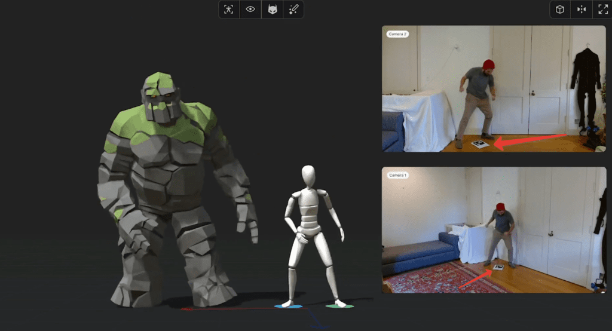This screenshot has height=331, width=612.
Task: Toggle the mirror flip icon
Action: pyautogui.click(x=581, y=9)
